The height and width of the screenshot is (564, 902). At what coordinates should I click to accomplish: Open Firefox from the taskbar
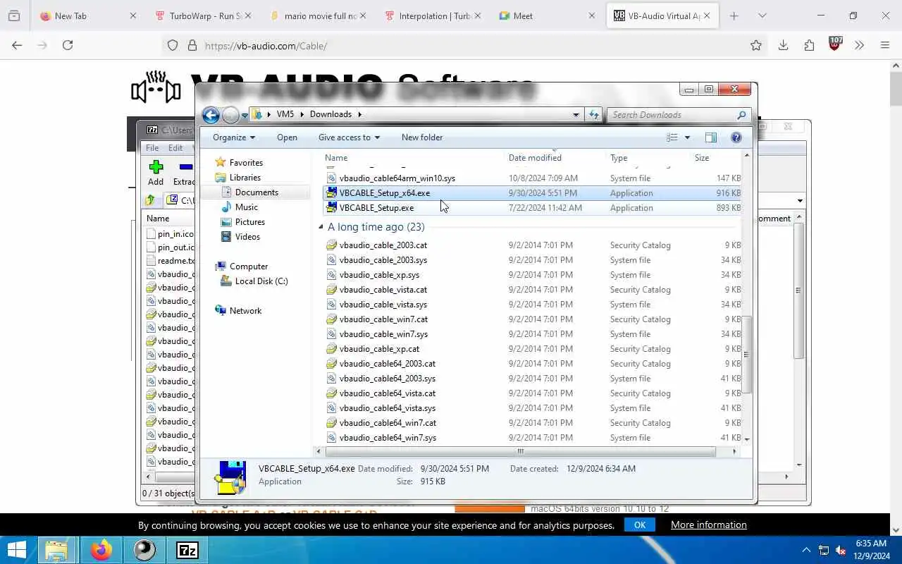point(101,550)
